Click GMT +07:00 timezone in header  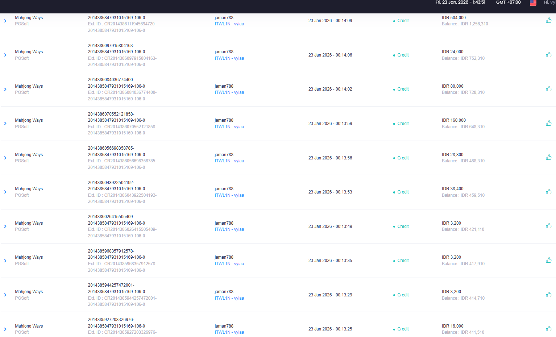(508, 2)
